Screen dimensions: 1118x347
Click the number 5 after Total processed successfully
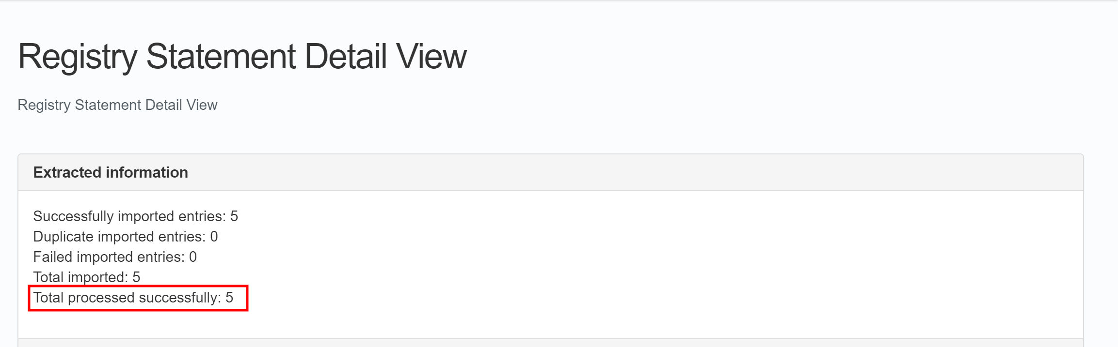click(229, 298)
